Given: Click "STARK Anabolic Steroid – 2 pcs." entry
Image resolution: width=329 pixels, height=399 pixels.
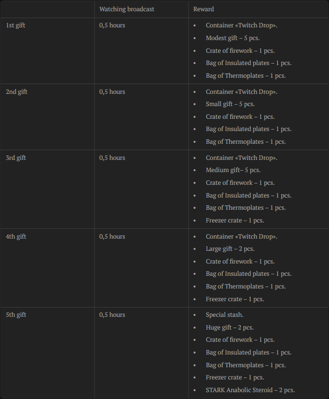Looking at the screenshot, I should [250, 390].
